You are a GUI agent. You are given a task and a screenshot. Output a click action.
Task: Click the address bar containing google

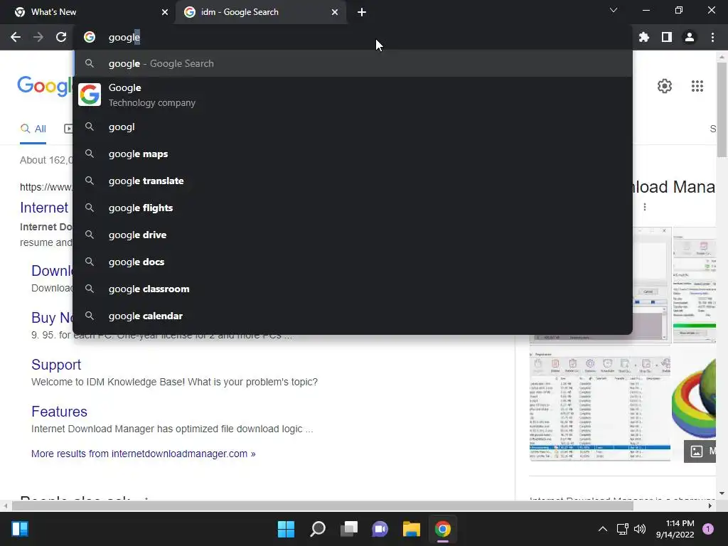[353, 37]
